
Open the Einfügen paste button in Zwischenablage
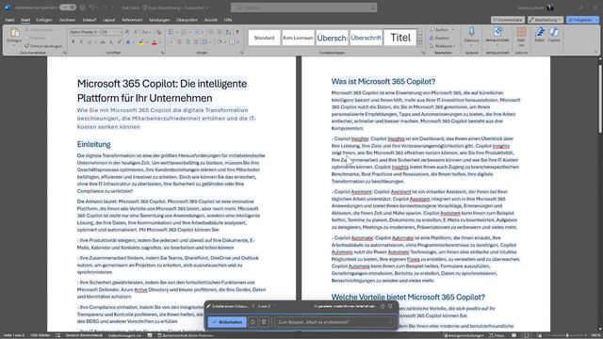[x=14, y=36]
